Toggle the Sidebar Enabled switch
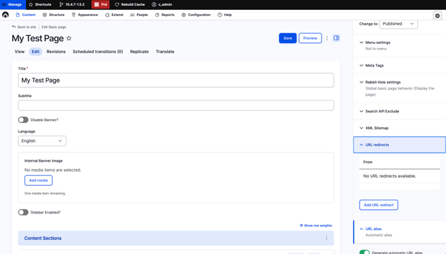Viewport: 446px width, 254px height. (x=23, y=212)
